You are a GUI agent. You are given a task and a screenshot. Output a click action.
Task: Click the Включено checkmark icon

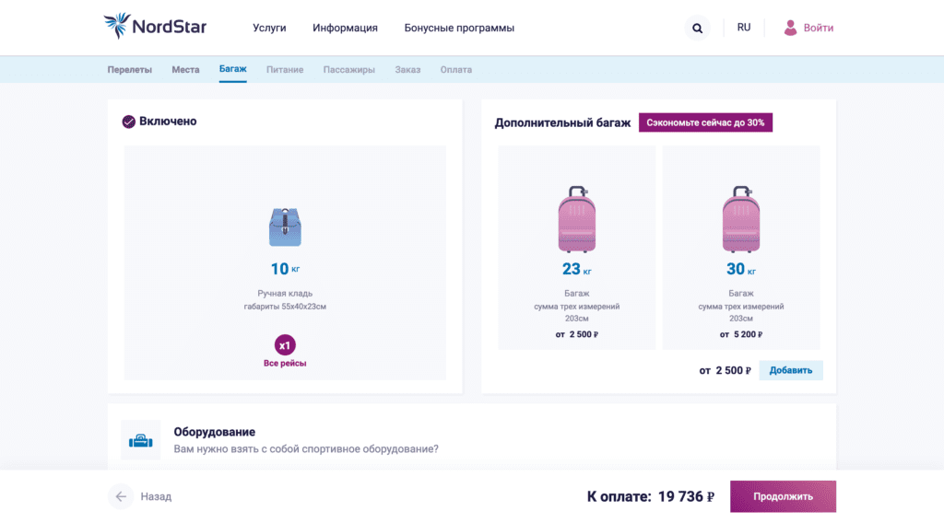click(x=129, y=122)
